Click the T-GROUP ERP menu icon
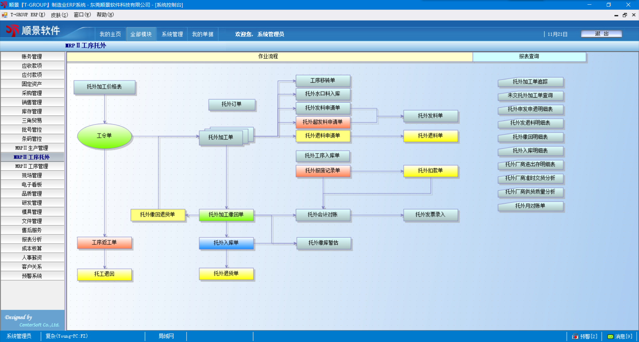The image size is (639, 342). pos(5,15)
